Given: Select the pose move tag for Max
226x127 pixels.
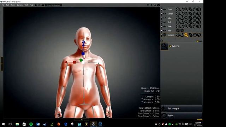Looking at the screenshot, I should 178,18.
